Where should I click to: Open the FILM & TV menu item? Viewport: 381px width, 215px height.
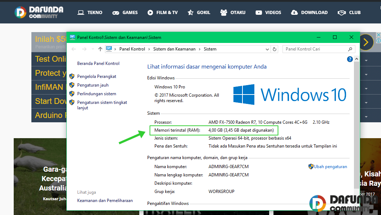click(x=162, y=12)
